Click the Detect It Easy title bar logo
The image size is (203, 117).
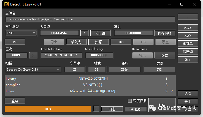[x=7, y=4]
